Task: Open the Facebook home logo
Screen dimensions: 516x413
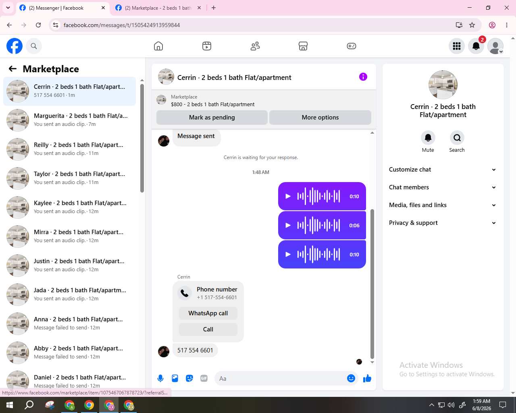Action: (x=15, y=46)
